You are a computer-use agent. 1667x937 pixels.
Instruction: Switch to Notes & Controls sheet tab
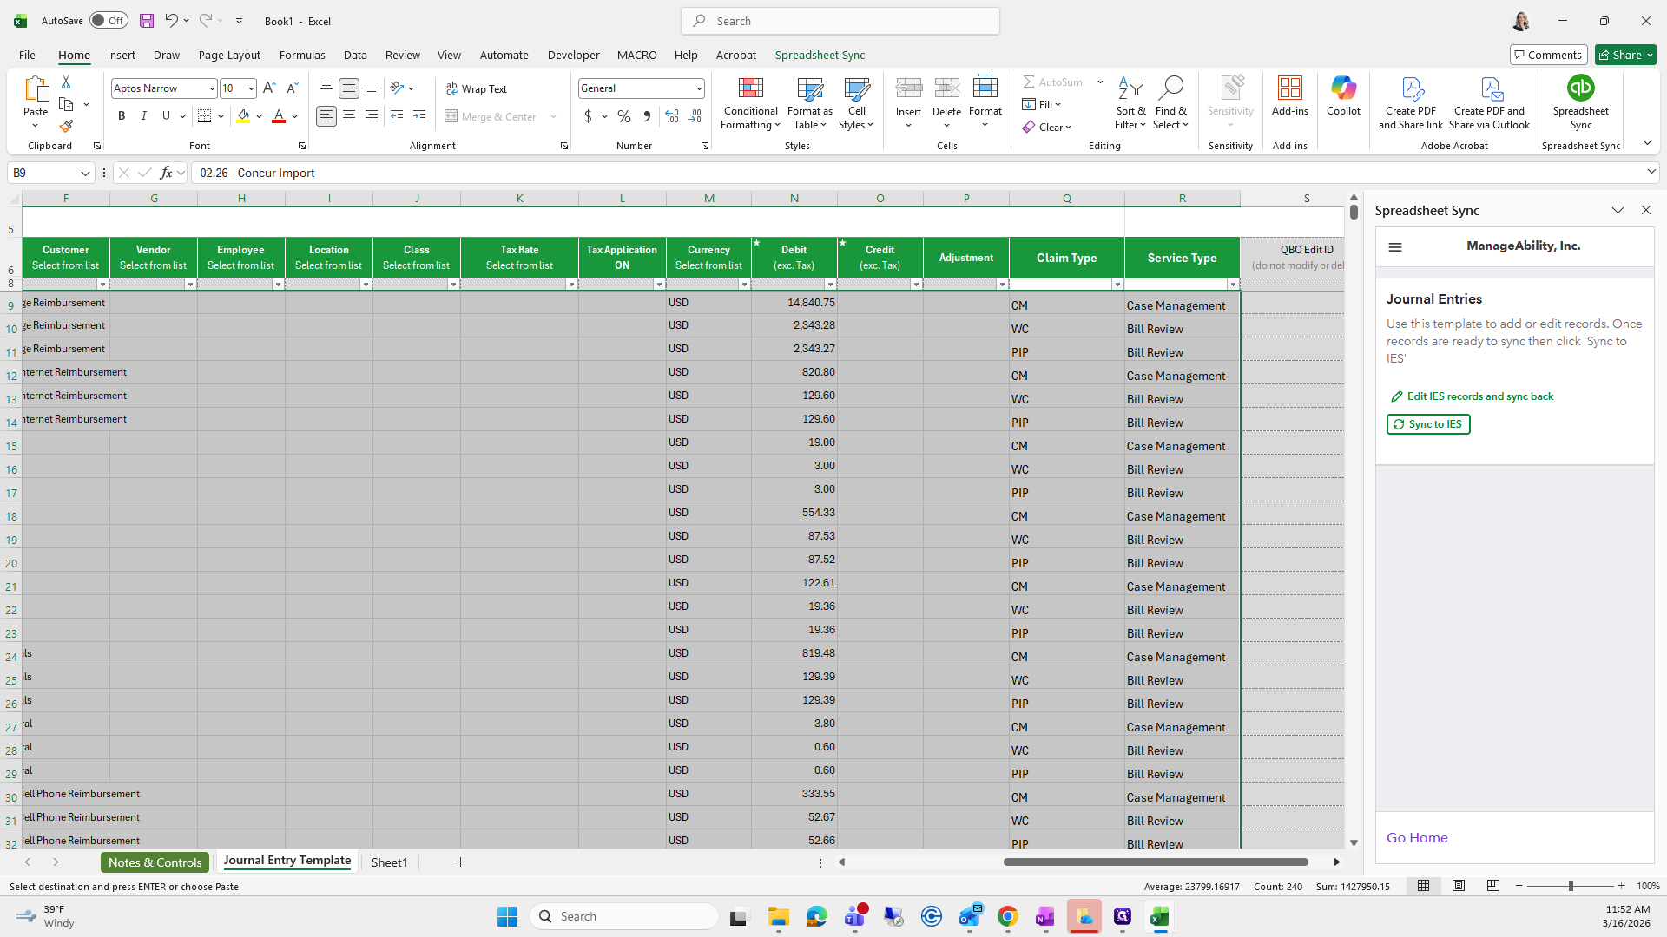point(155,862)
